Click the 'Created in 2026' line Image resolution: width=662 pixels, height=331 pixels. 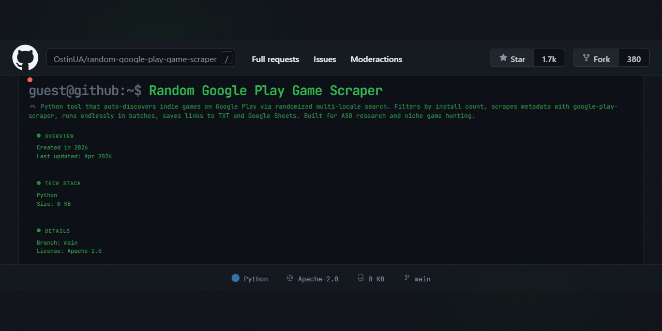click(x=62, y=147)
